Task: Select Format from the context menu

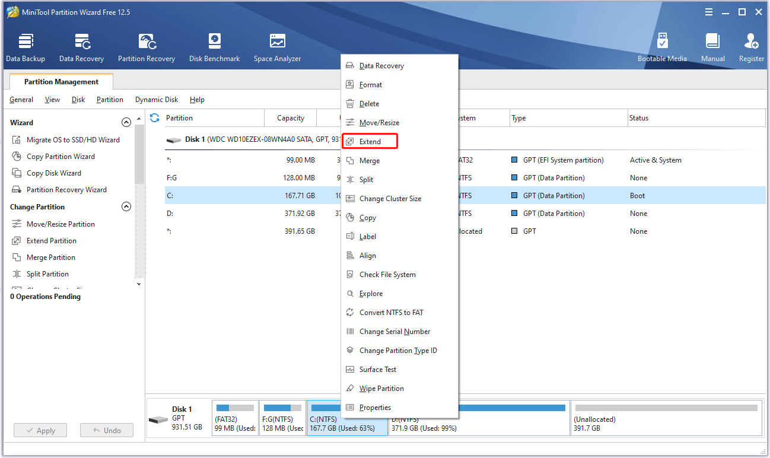Action: (399, 85)
